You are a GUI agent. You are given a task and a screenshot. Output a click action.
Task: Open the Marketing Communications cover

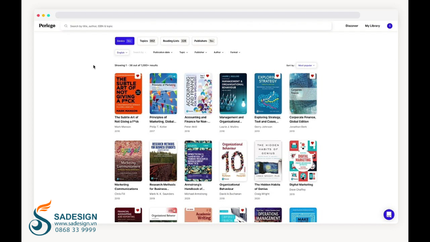pos(129,161)
